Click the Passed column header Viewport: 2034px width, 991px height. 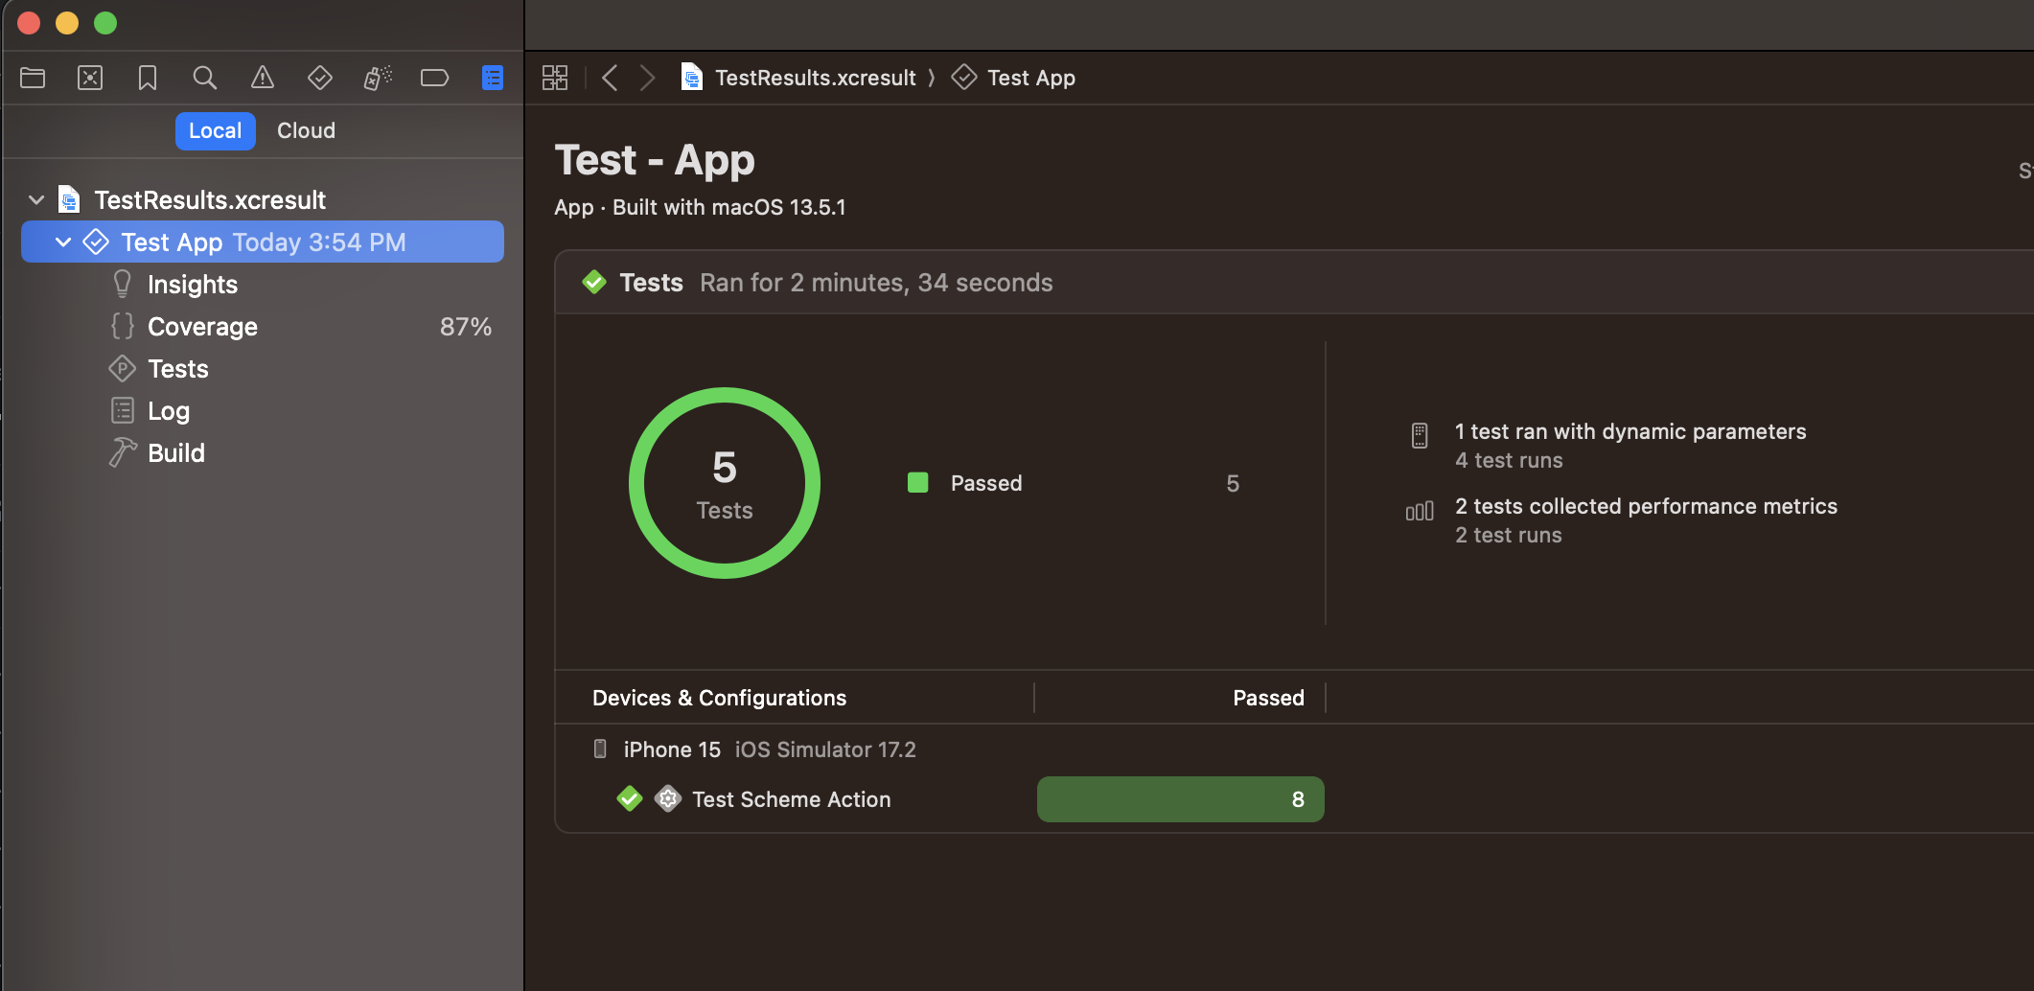[1268, 698]
